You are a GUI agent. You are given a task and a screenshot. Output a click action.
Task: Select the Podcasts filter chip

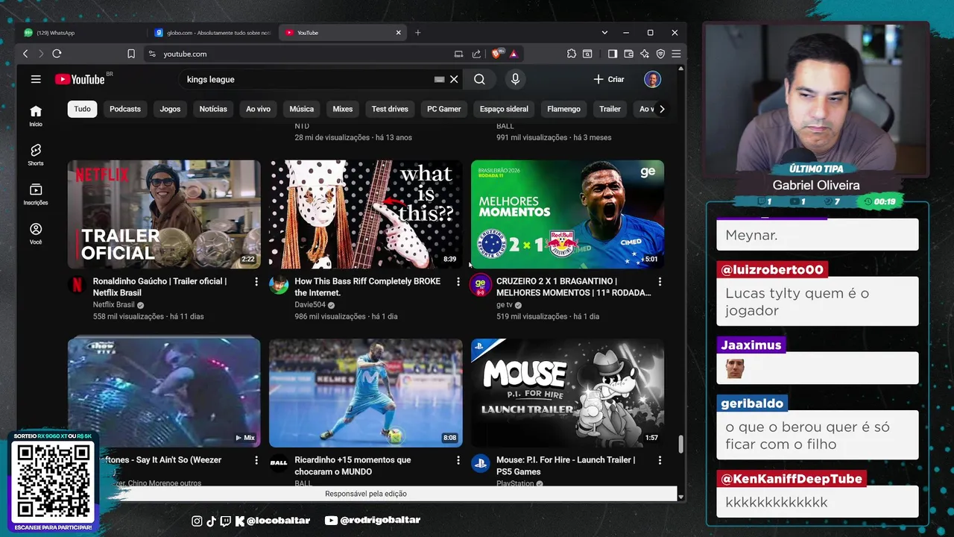coord(125,109)
